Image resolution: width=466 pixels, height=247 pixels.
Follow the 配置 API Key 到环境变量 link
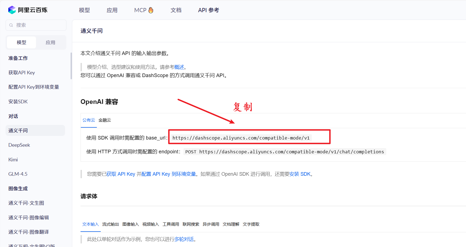point(169,174)
